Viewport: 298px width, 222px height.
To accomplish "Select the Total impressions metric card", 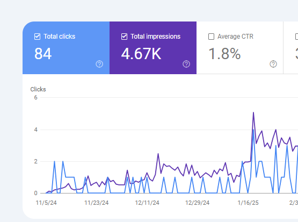I will pyautogui.click(x=153, y=48).
